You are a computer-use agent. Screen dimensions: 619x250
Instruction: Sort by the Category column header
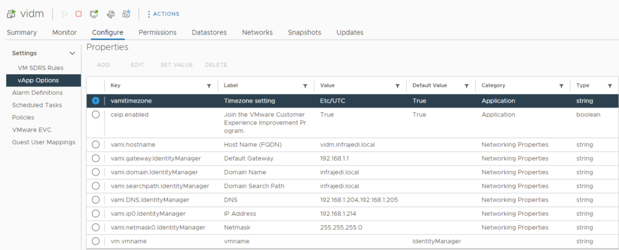tap(493, 86)
